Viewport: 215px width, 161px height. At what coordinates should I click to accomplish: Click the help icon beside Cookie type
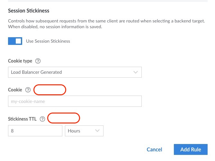[x=38, y=61]
